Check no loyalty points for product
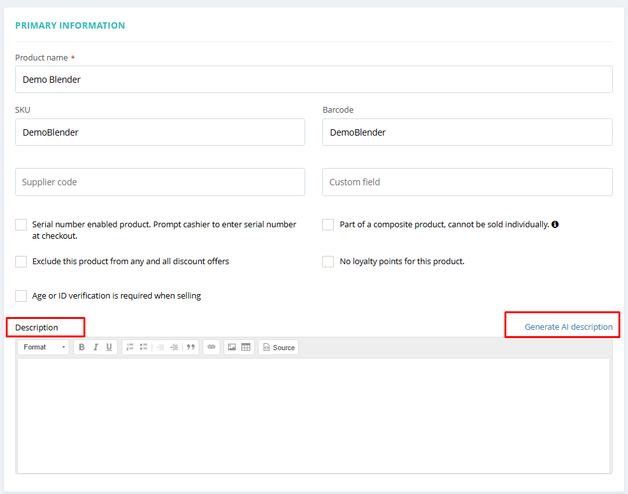 [328, 262]
